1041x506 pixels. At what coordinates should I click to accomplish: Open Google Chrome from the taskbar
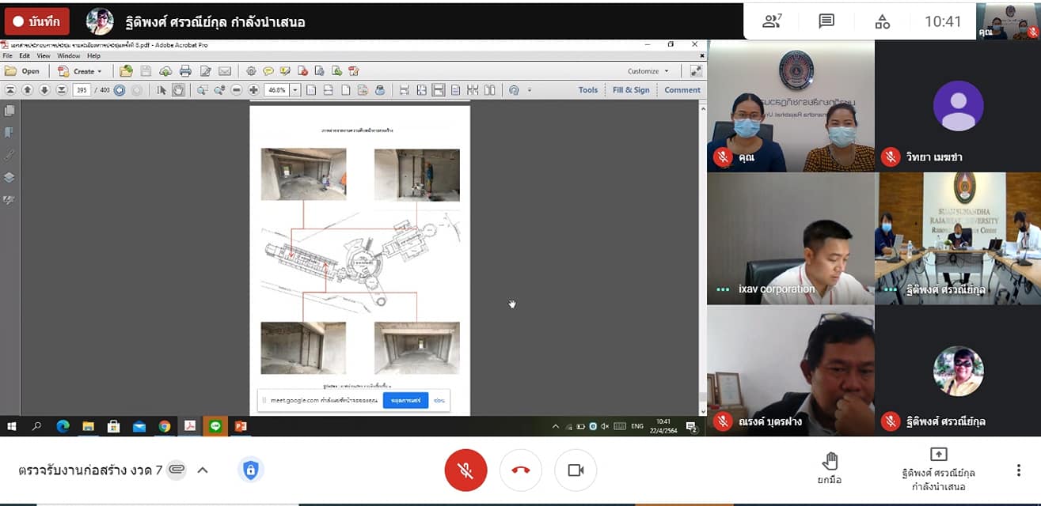(x=165, y=426)
